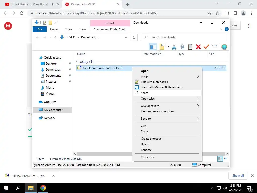Select Open in the context menu
This screenshot has width=257, height=193.
pyautogui.click(x=167, y=71)
